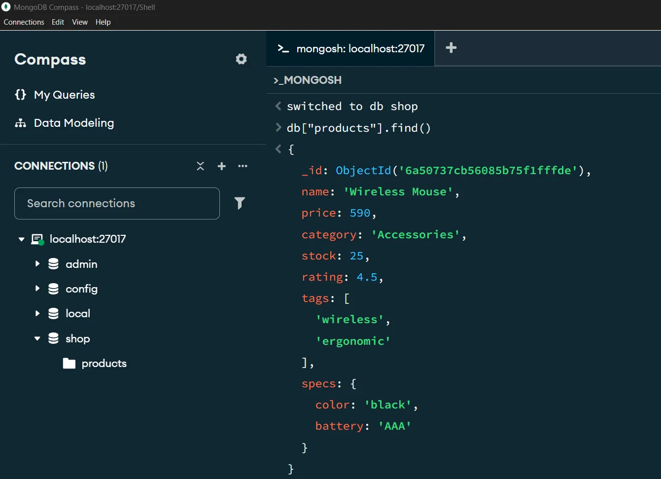Select the shop database
Screen dimensions: 661x479
[78, 338]
